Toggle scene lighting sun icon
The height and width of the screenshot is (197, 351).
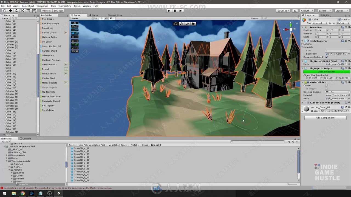coord(101,18)
